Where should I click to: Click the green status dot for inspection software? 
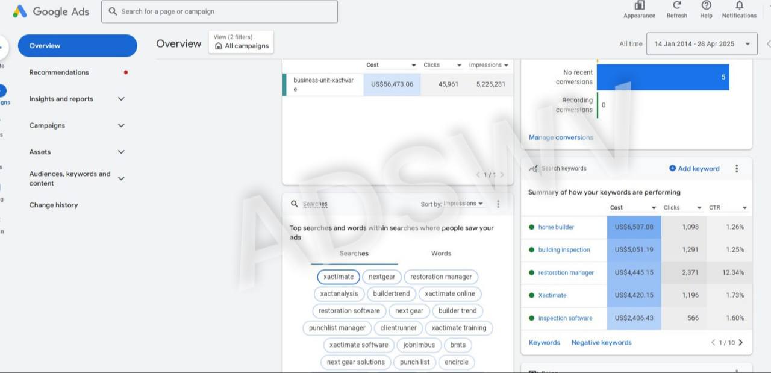click(x=531, y=318)
